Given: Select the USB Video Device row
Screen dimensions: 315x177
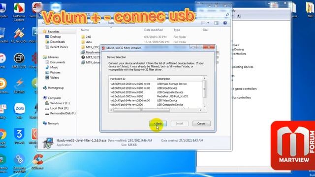Looking at the screenshot, I should 156,100.
